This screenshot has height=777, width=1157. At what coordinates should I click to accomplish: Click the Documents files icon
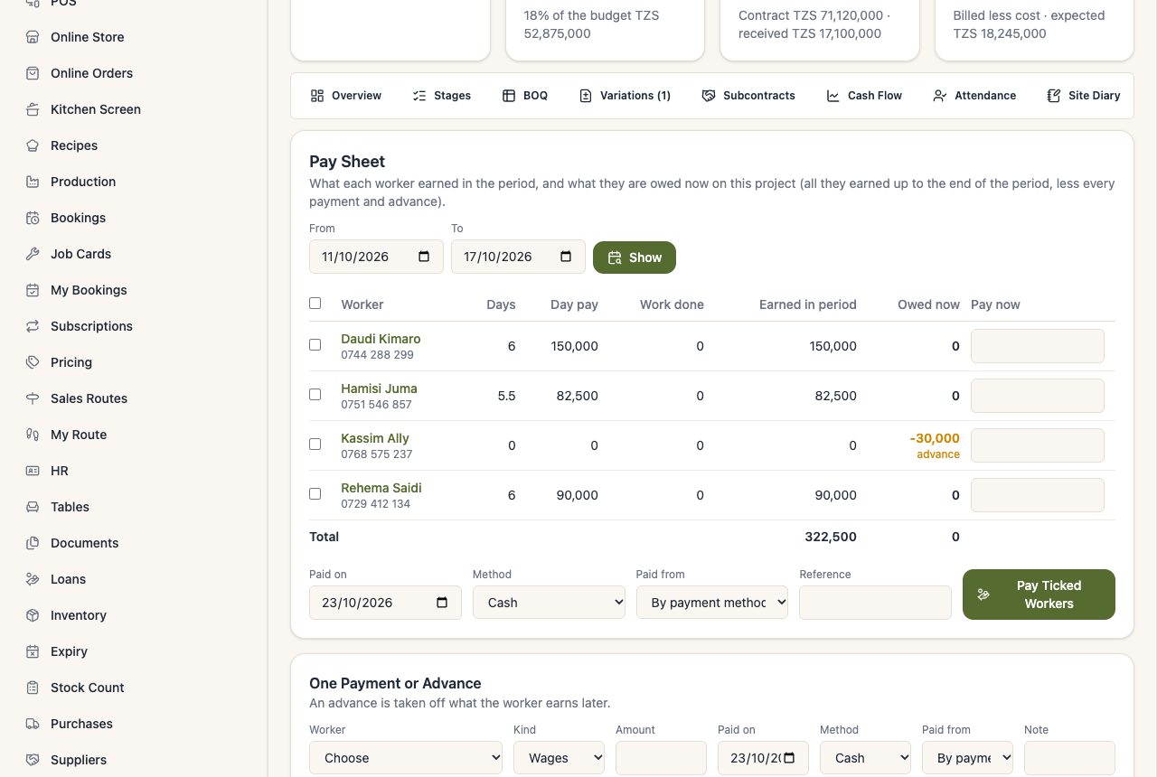click(33, 543)
